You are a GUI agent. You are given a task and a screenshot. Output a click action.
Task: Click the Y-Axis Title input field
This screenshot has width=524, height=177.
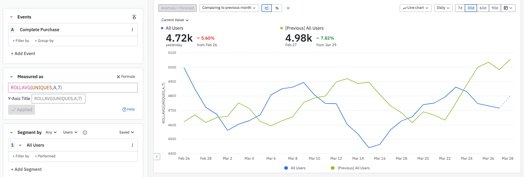coord(58,99)
